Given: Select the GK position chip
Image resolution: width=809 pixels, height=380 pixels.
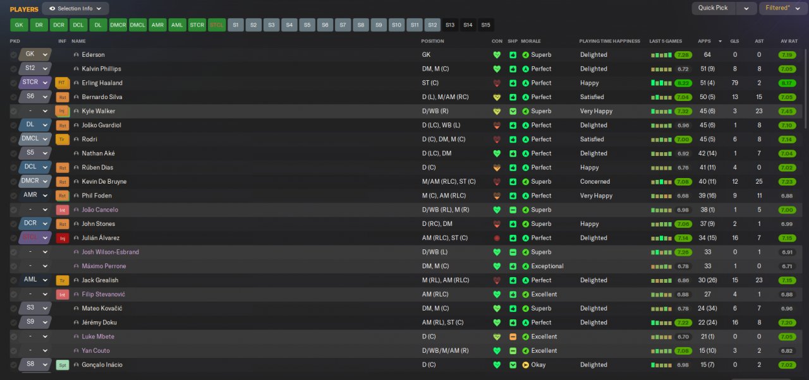Looking at the screenshot, I should [x=19, y=25].
